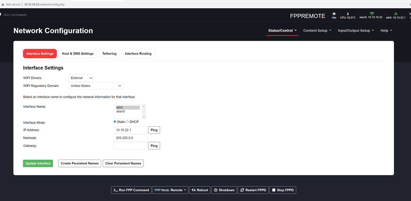Viewport: 411px width, 201px height.
Task: Click the stop square icon on Stop FPPD
Action: coord(274,190)
